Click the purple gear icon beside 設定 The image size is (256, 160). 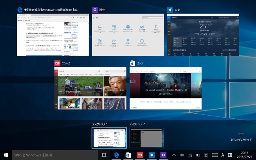pyautogui.click(x=95, y=10)
